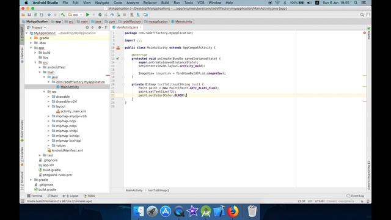Image resolution: width=391 pixels, height=220 pixels.
Task: Open the Navigate menu
Action: click(x=102, y=2)
